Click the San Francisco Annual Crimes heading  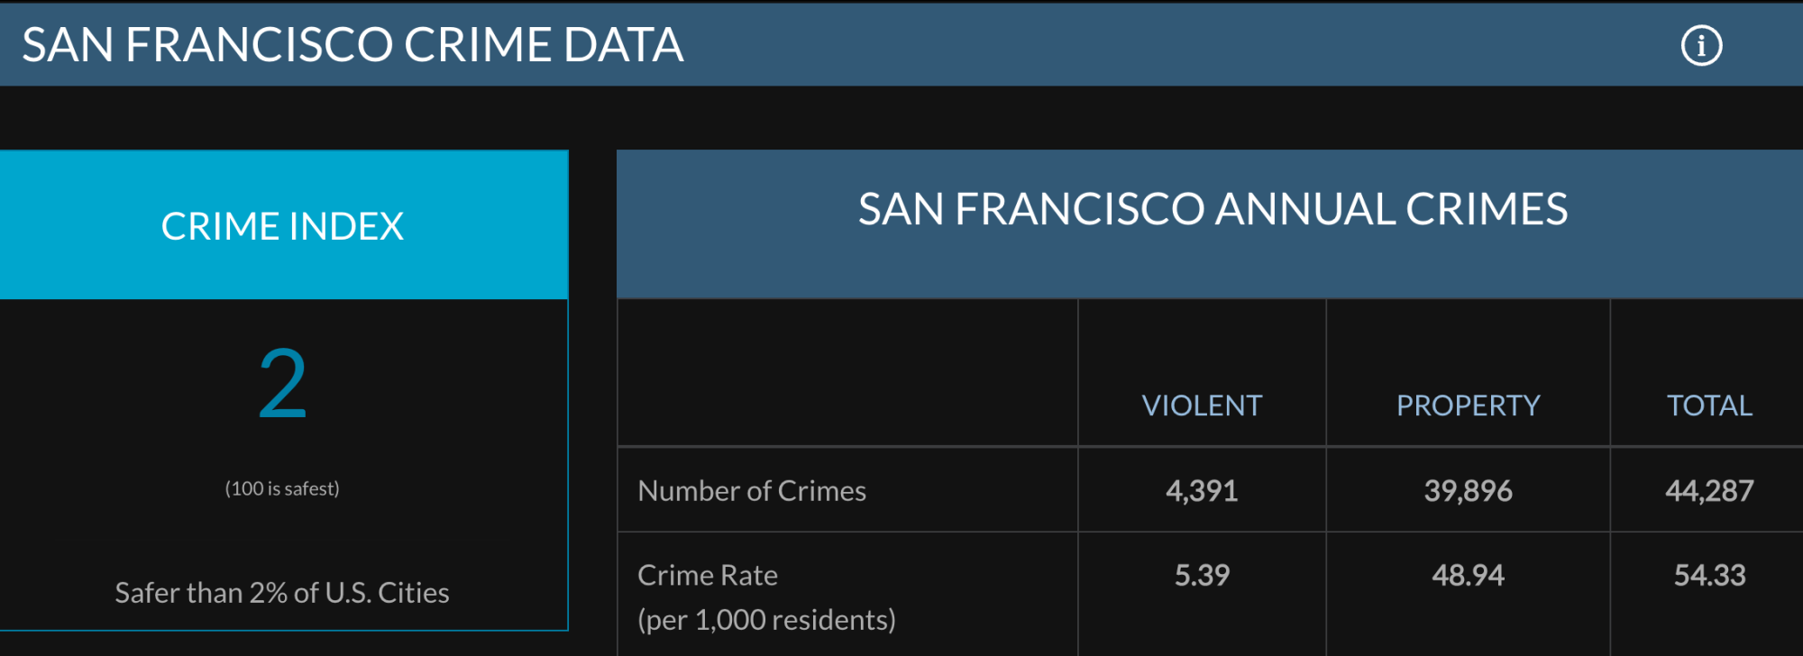pyautogui.click(x=1213, y=209)
